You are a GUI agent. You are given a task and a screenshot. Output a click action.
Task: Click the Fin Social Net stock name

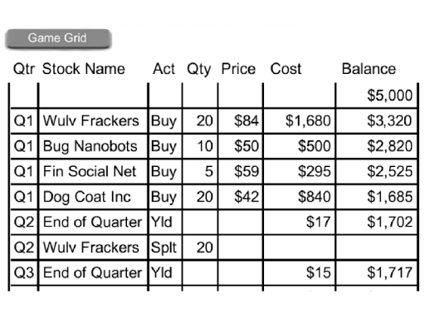point(90,171)
